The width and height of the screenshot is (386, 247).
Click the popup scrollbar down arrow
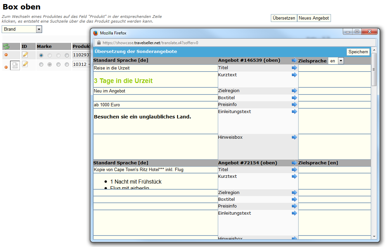click(x=374, y=236)
